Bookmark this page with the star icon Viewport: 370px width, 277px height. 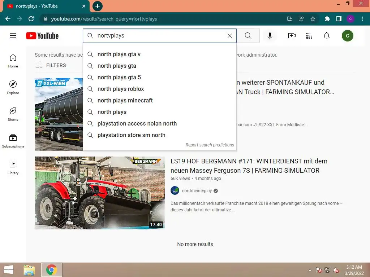pos(313,19)
